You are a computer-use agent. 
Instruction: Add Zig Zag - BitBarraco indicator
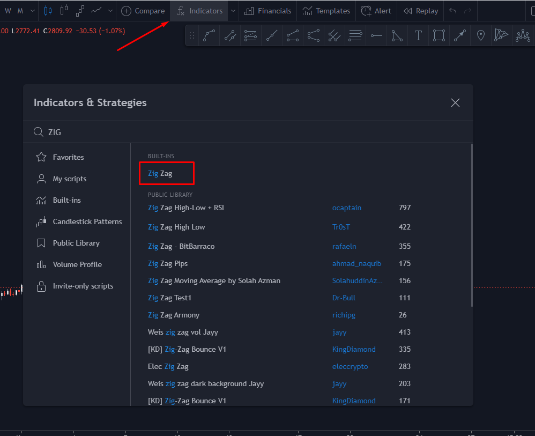coord(181,246)
